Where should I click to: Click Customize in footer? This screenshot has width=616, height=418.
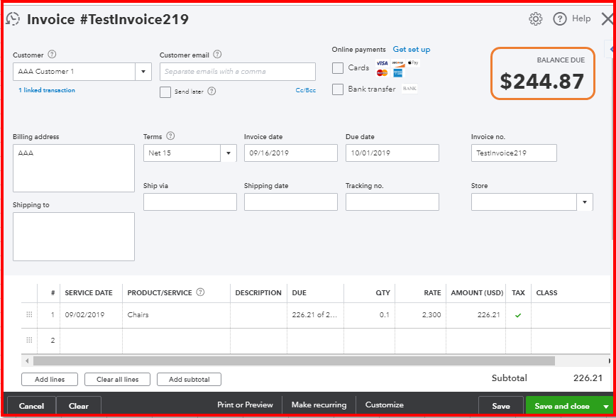point(384,405)
